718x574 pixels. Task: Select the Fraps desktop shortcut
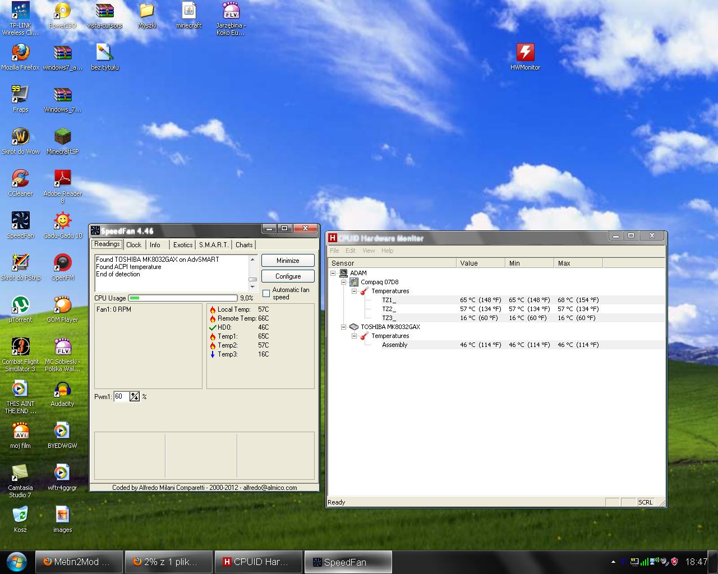[x=21, y=99]
